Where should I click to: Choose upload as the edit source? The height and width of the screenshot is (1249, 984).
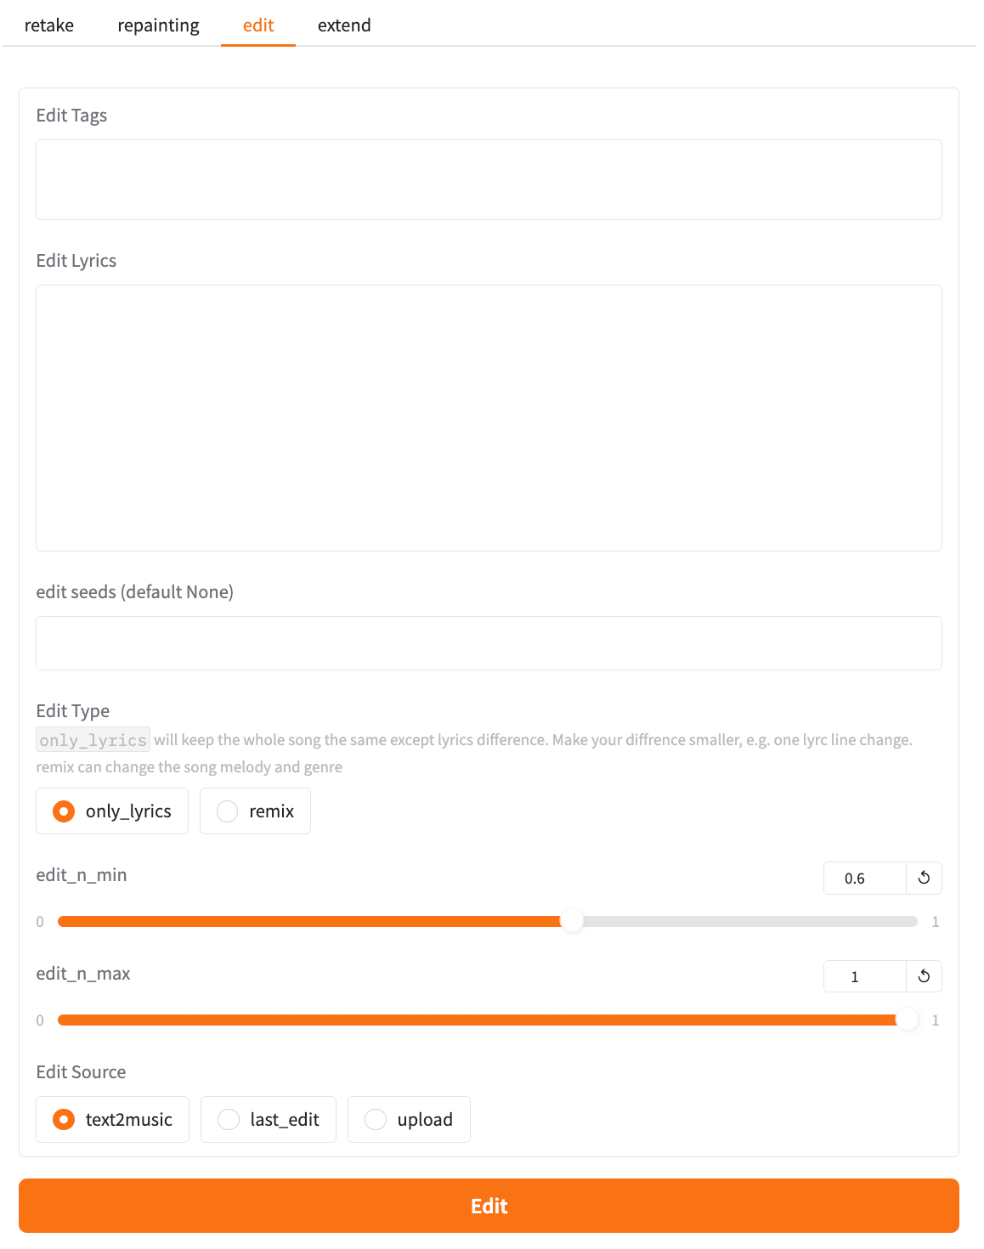[x=376, y=1120]
